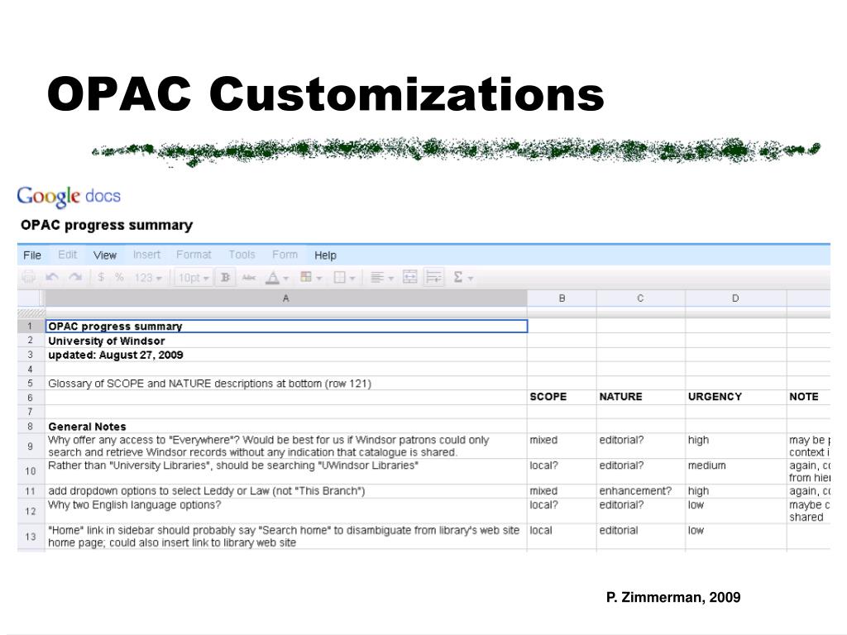Open the Edit menu

(x=68, y=255)
